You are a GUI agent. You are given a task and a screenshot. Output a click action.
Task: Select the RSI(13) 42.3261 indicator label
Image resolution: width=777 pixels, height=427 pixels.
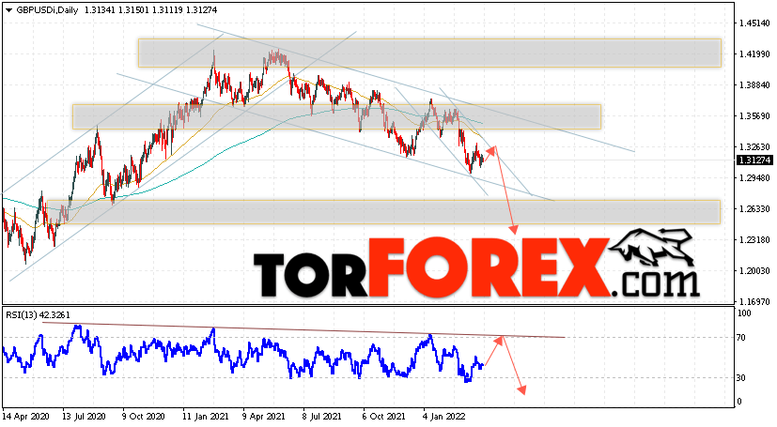click(x=38, y=314)
